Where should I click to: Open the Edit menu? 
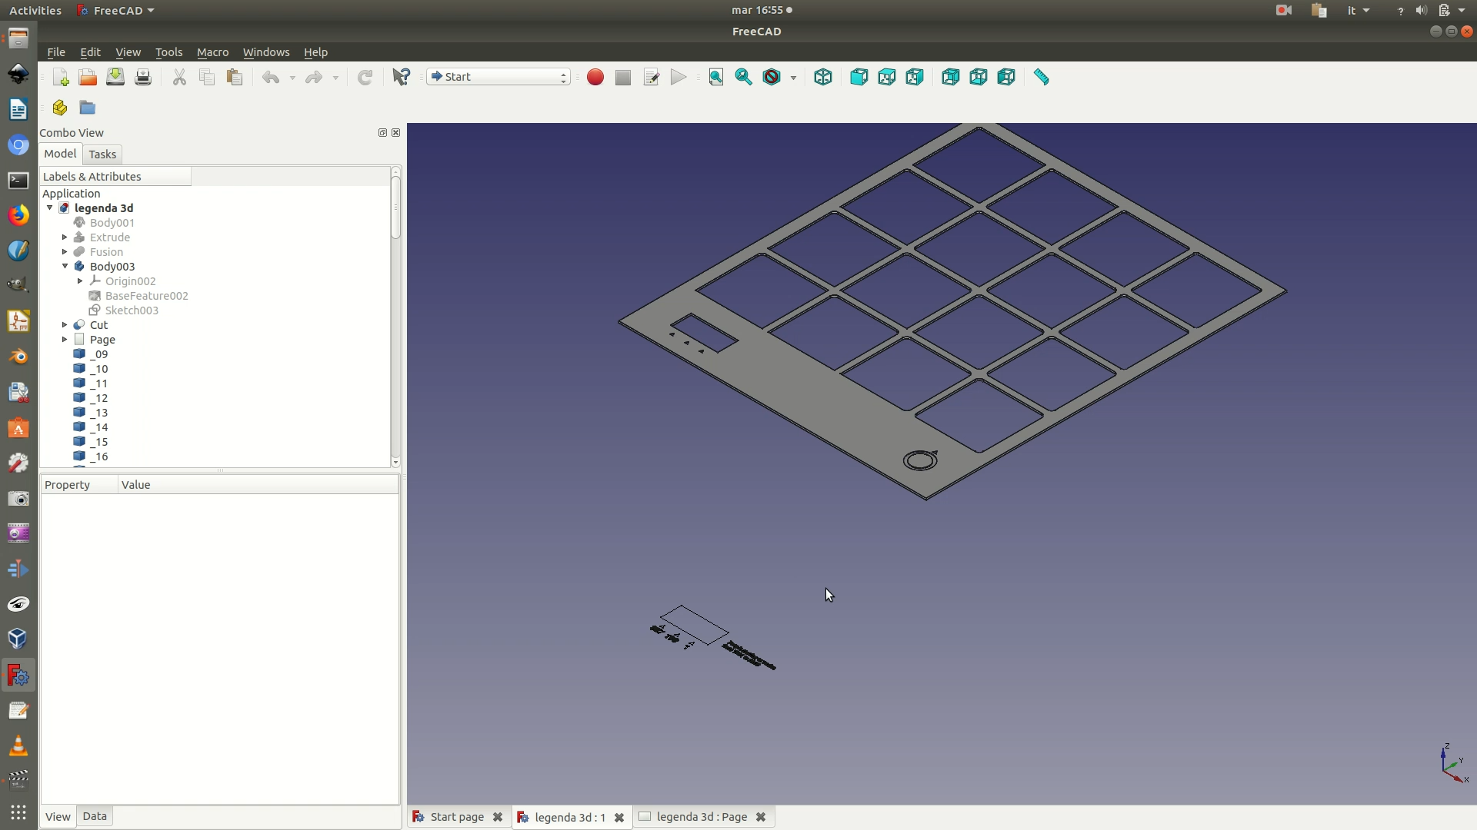(x=90, y=52)
